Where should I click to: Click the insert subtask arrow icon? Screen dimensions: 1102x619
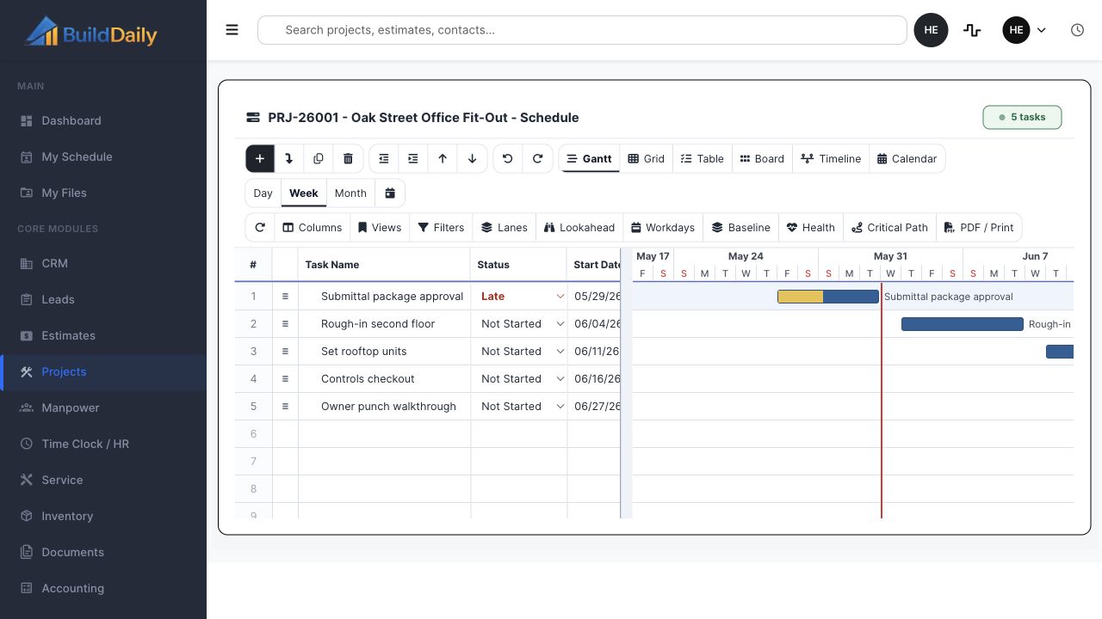click(x=289, y=159)
